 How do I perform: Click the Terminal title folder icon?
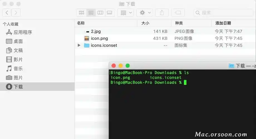coord(231,66)
